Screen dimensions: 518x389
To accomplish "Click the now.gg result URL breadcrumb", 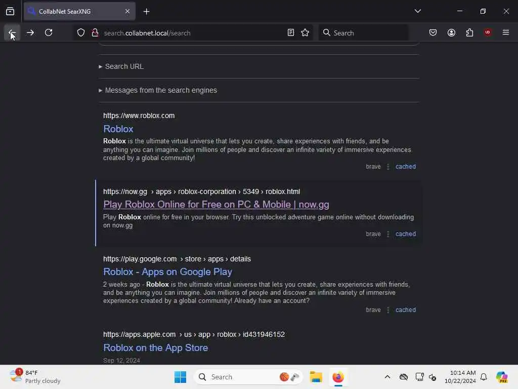I will coord(201,191).
